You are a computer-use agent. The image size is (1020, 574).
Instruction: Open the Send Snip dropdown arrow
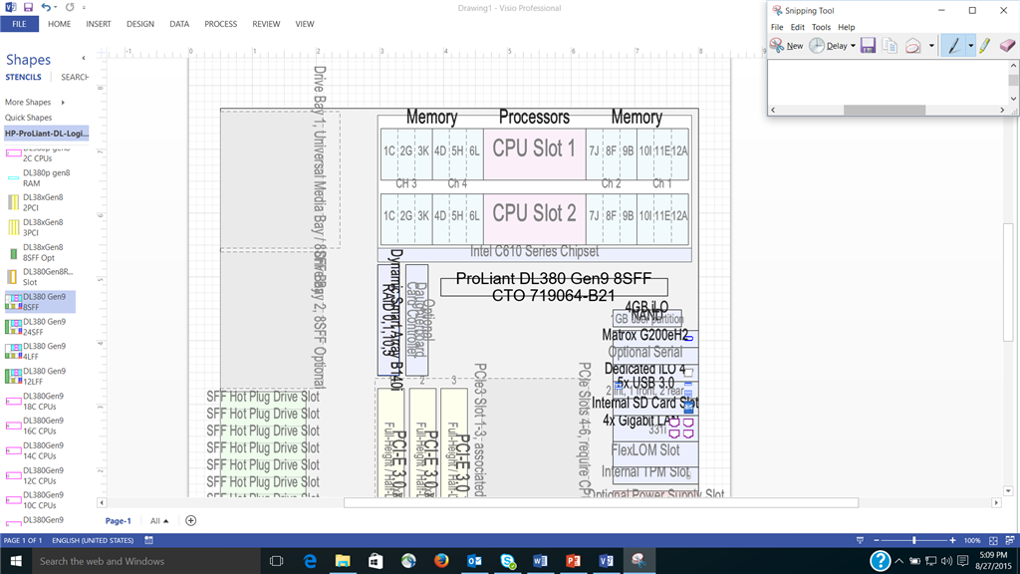pos(931,46)
